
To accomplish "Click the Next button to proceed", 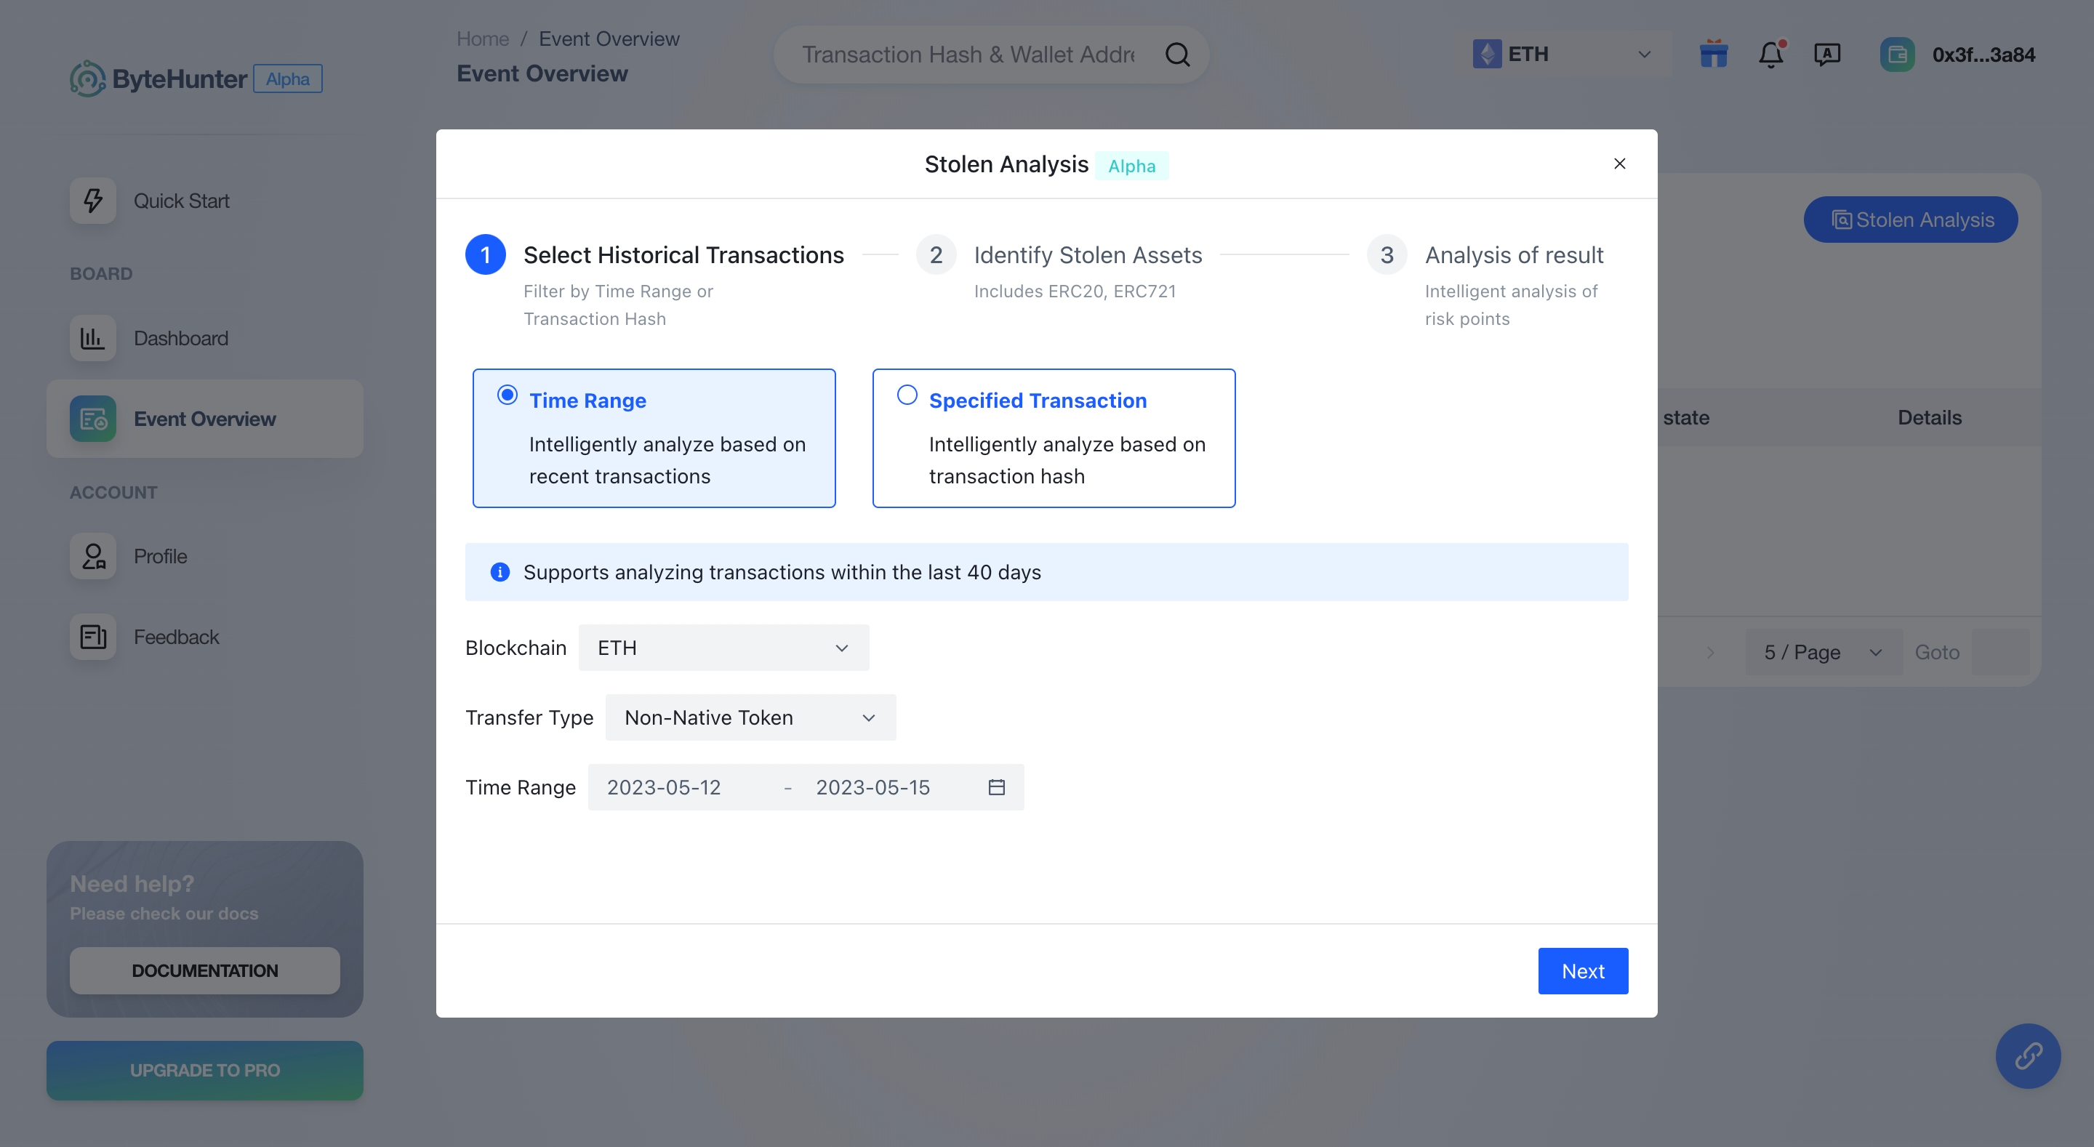I will point(1583,970).
